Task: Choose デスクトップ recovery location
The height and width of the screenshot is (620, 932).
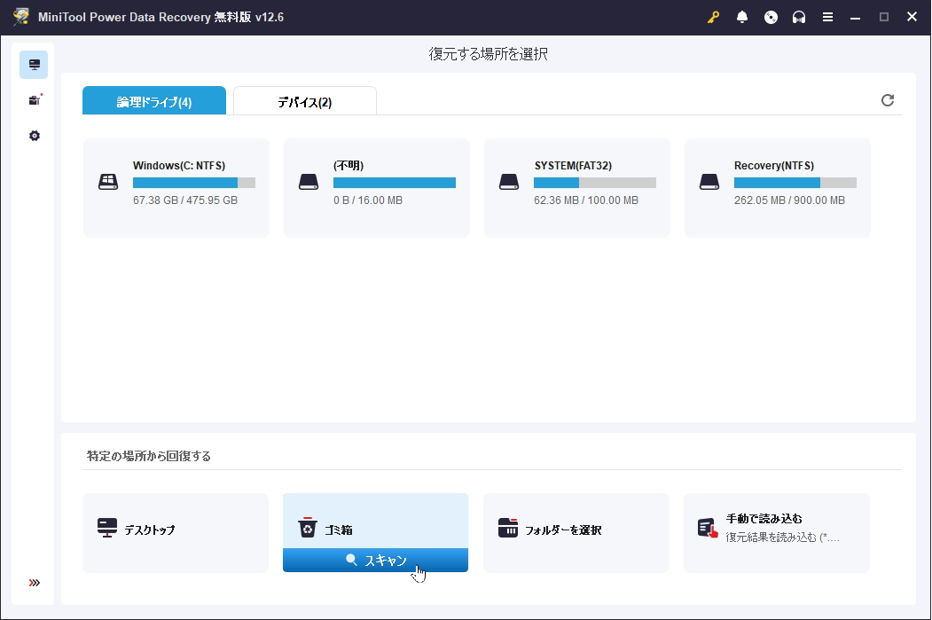Action: [176, 532]
